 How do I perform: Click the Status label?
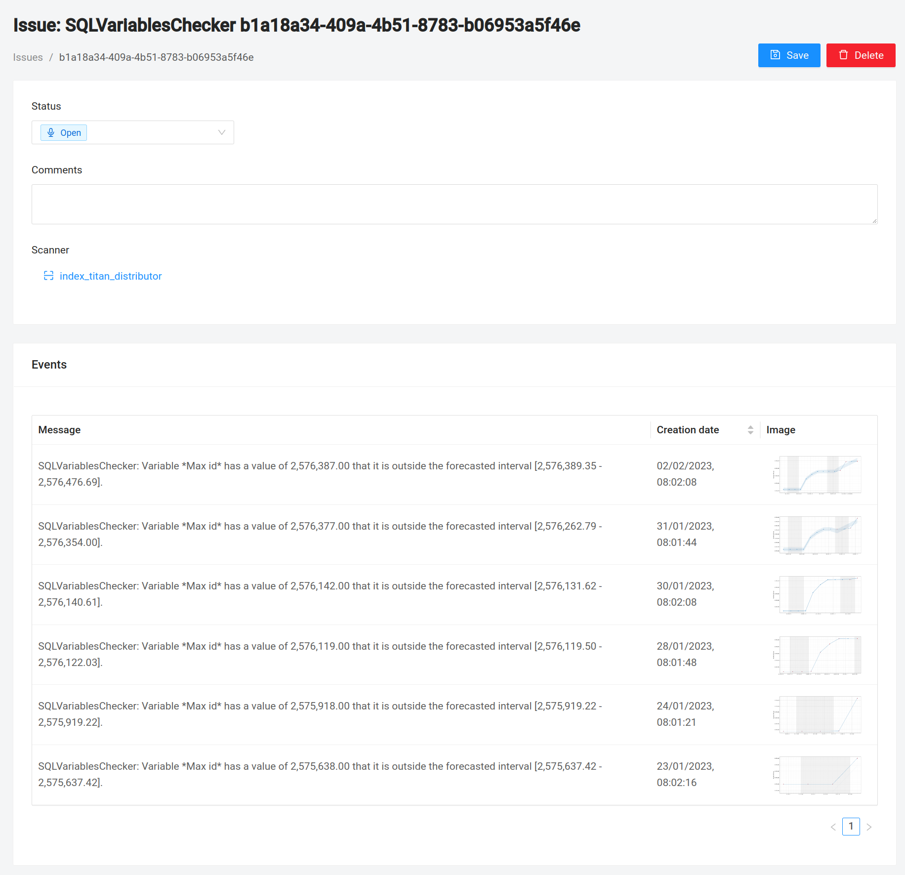pos(46,106)
